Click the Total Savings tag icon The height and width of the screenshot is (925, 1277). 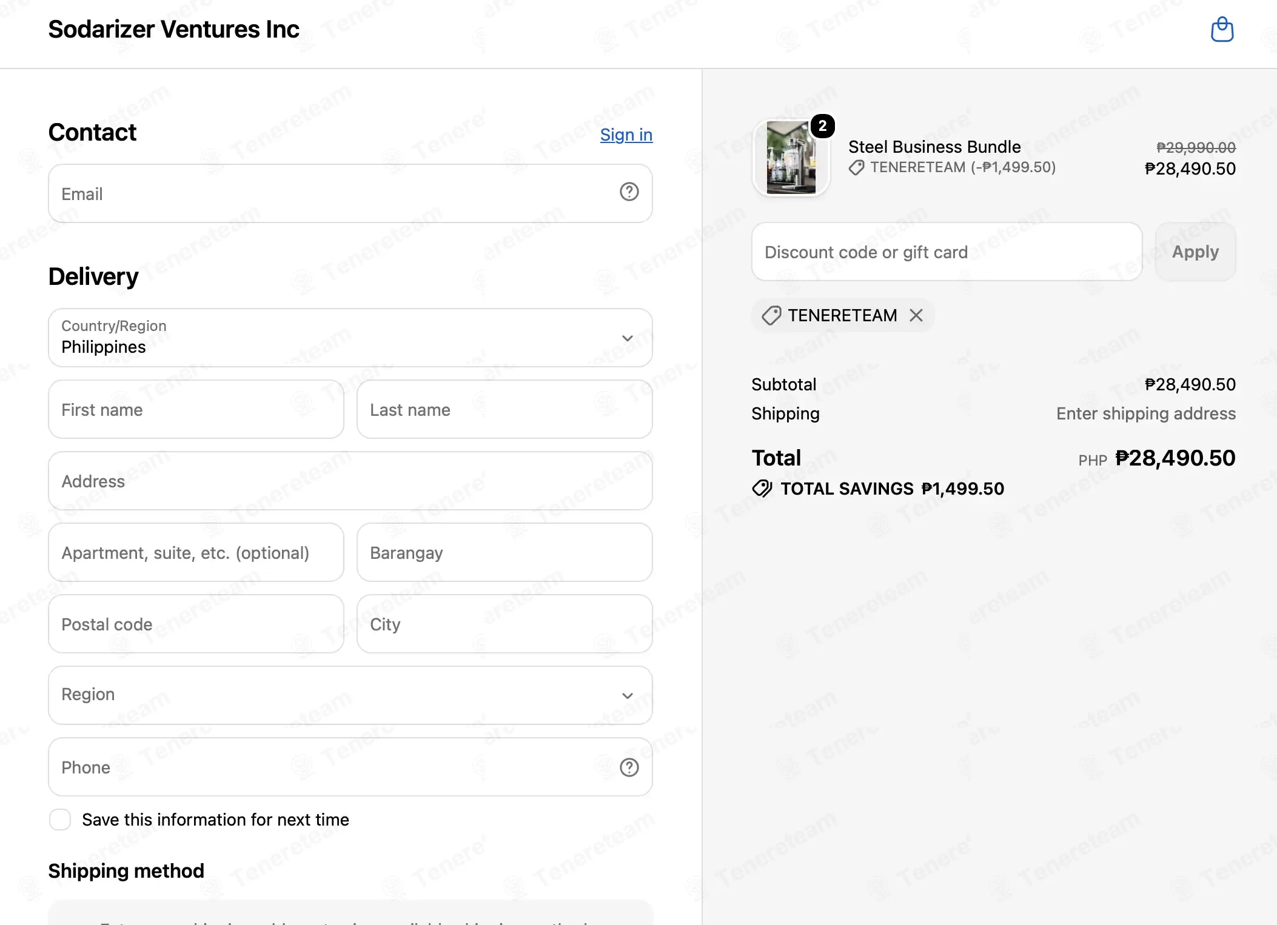[x=762, y=489]
